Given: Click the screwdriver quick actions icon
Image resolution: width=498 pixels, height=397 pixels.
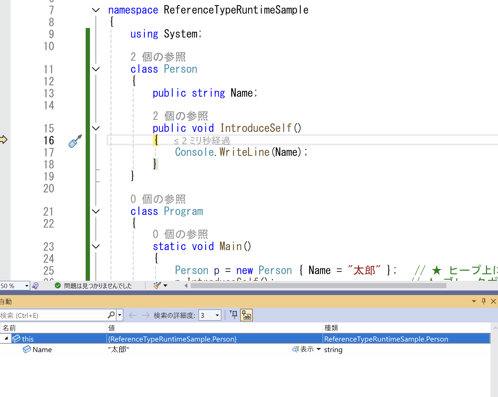Looking at the screenshot, I should point(75,141).
